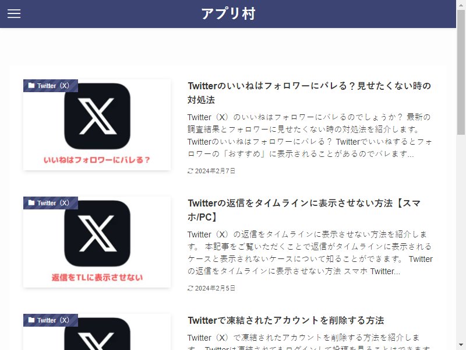Open the Twitter(X) category tag on second article
Image resolution: width=466 pixels, height=350 pixels.
click(51, 203)
